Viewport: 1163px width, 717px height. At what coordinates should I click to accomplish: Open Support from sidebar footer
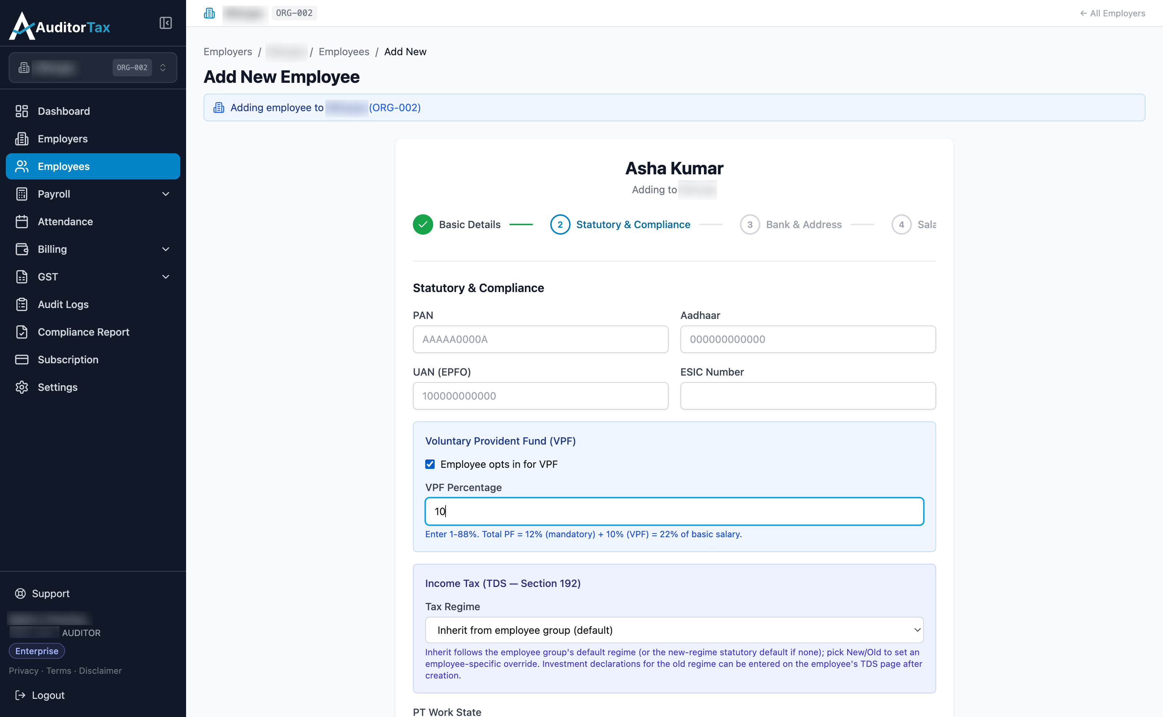click(x=43, y=593)
